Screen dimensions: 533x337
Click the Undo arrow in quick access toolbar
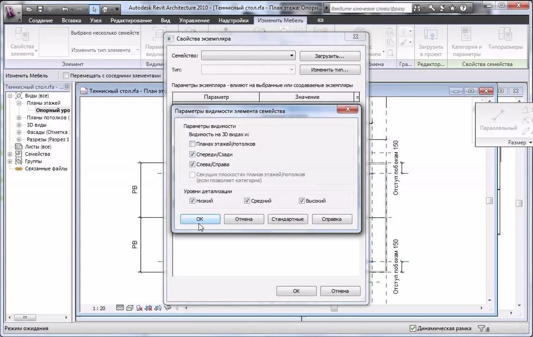(x=65, y=9)
